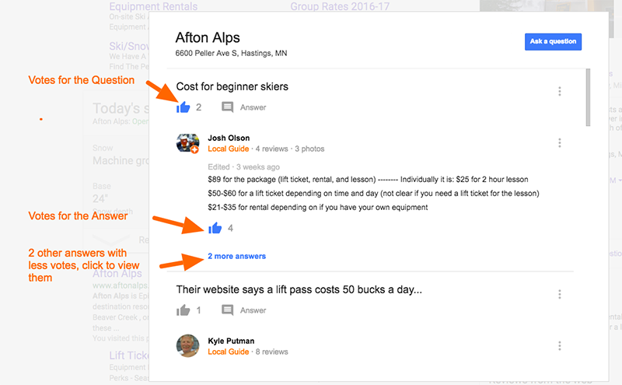Click the '$50-$60 for a lift ticket' answer line
The image size is (622, 385).
tap(373, 194)
